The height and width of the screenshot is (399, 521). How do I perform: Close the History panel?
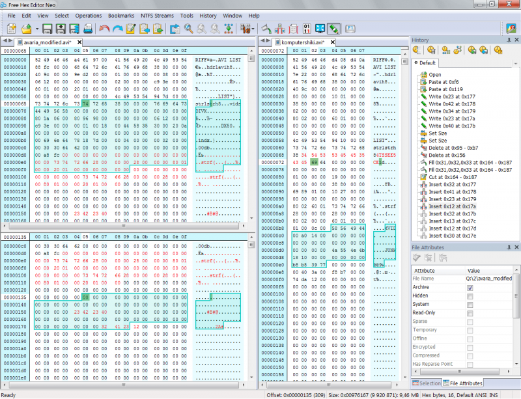click(x=516, y=40)
